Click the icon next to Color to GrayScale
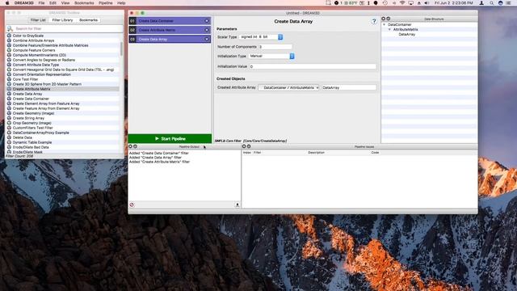This screenshot has width=517, height=291. [9, 36]
